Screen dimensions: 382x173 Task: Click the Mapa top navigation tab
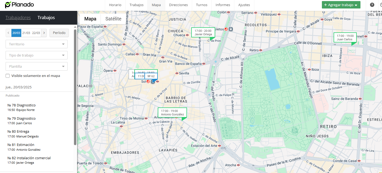pos(156,5)
